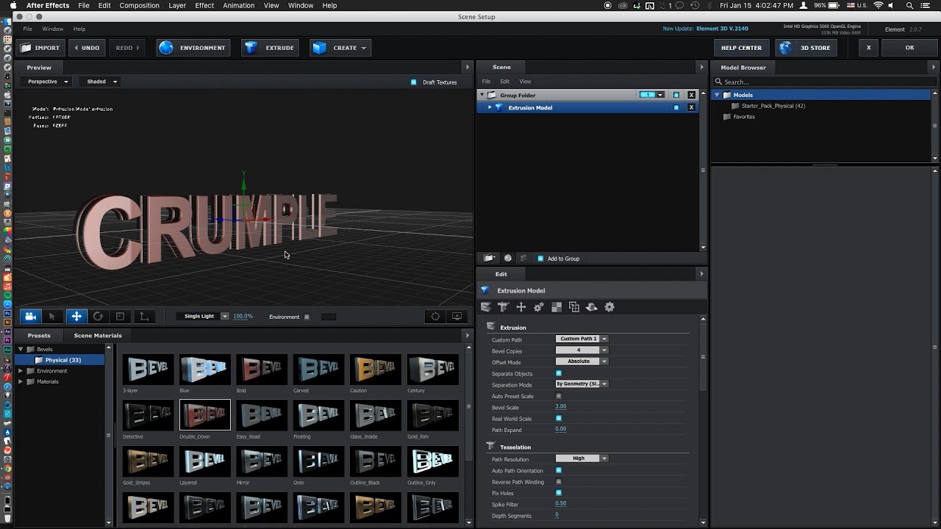
Task: Open the Apple menu
Action: [12, 5]
